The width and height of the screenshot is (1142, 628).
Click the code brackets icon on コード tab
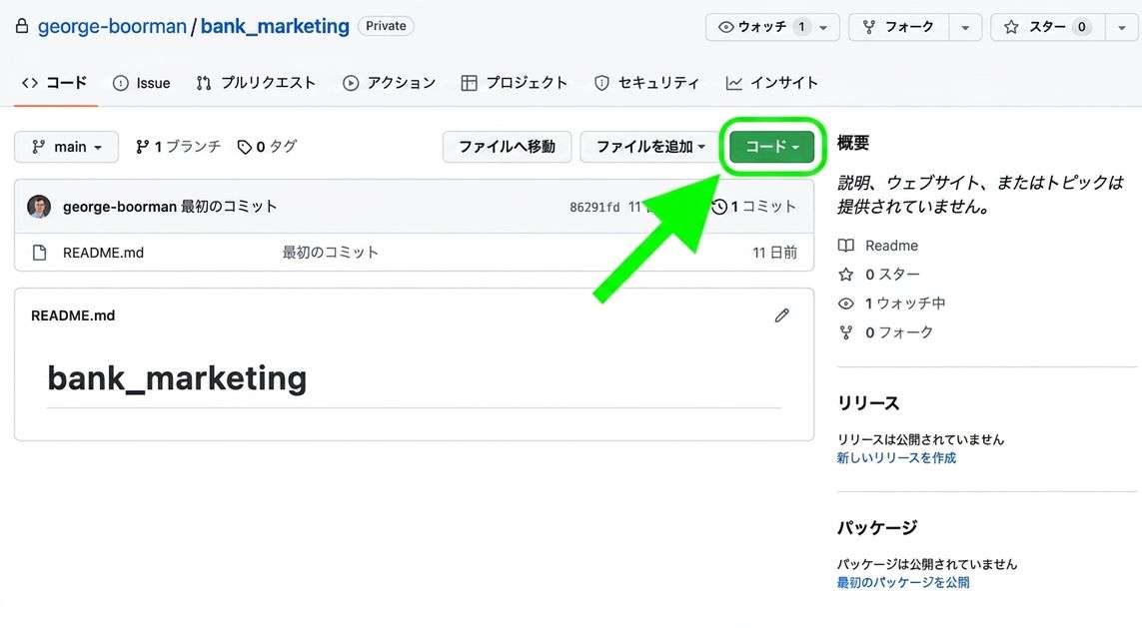(x=30, y=83)
